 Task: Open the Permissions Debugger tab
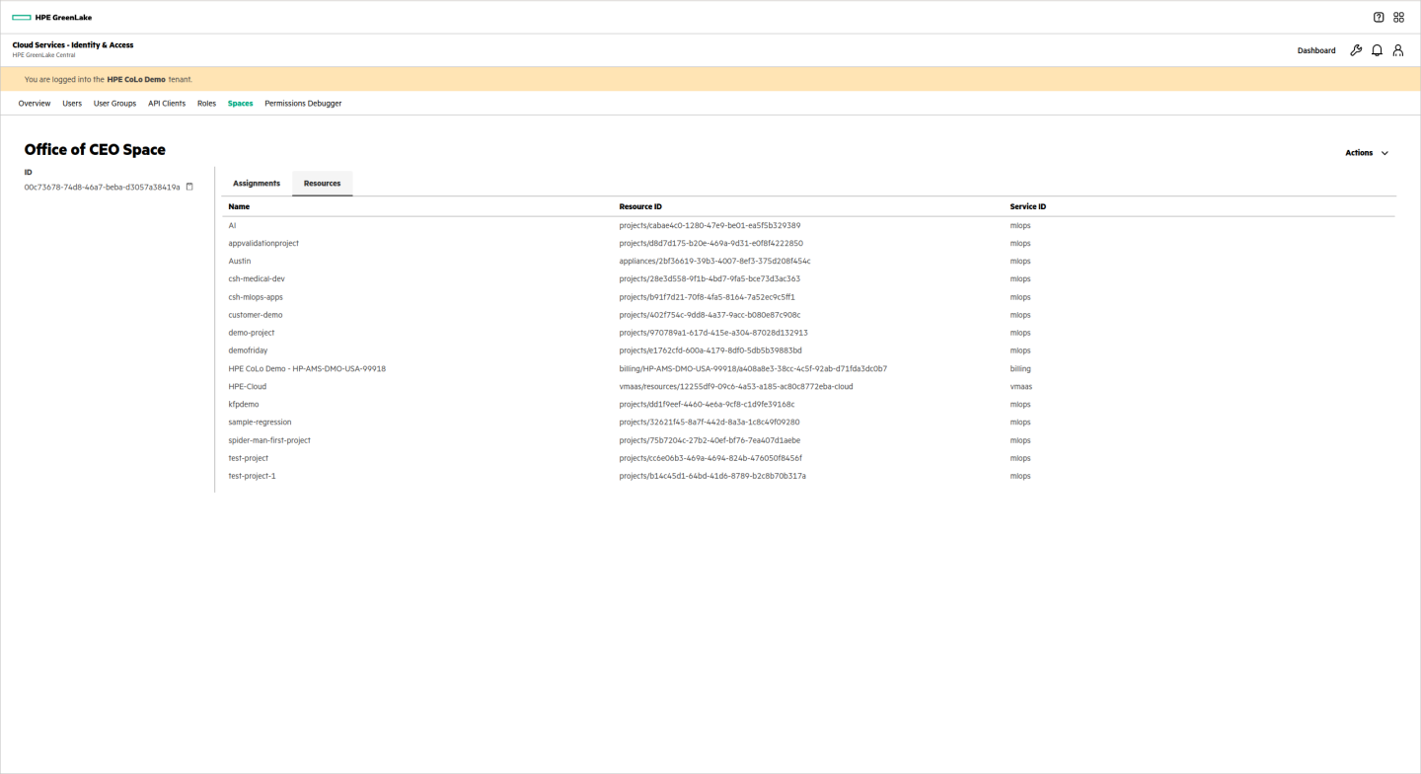[x=303, y=104]
